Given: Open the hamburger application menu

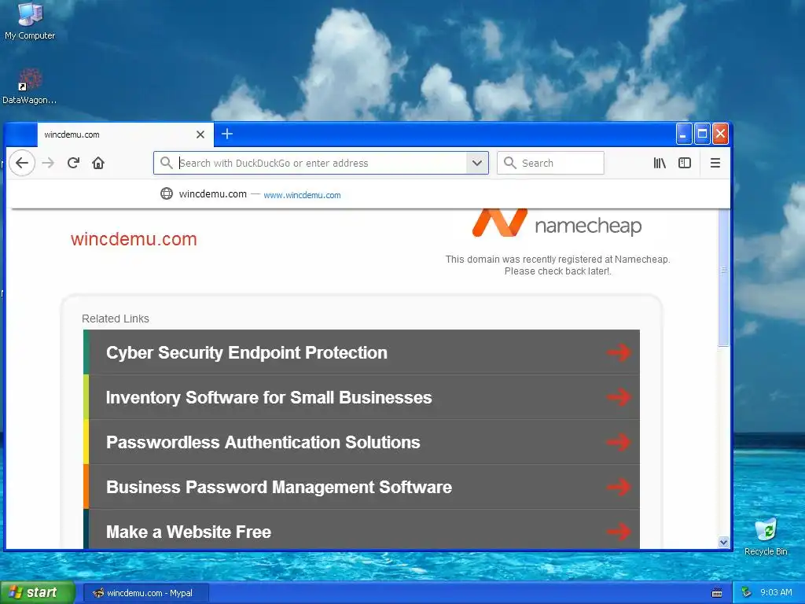Looking at the screenshot, I should pyautogui.click(x=715, y=163).
